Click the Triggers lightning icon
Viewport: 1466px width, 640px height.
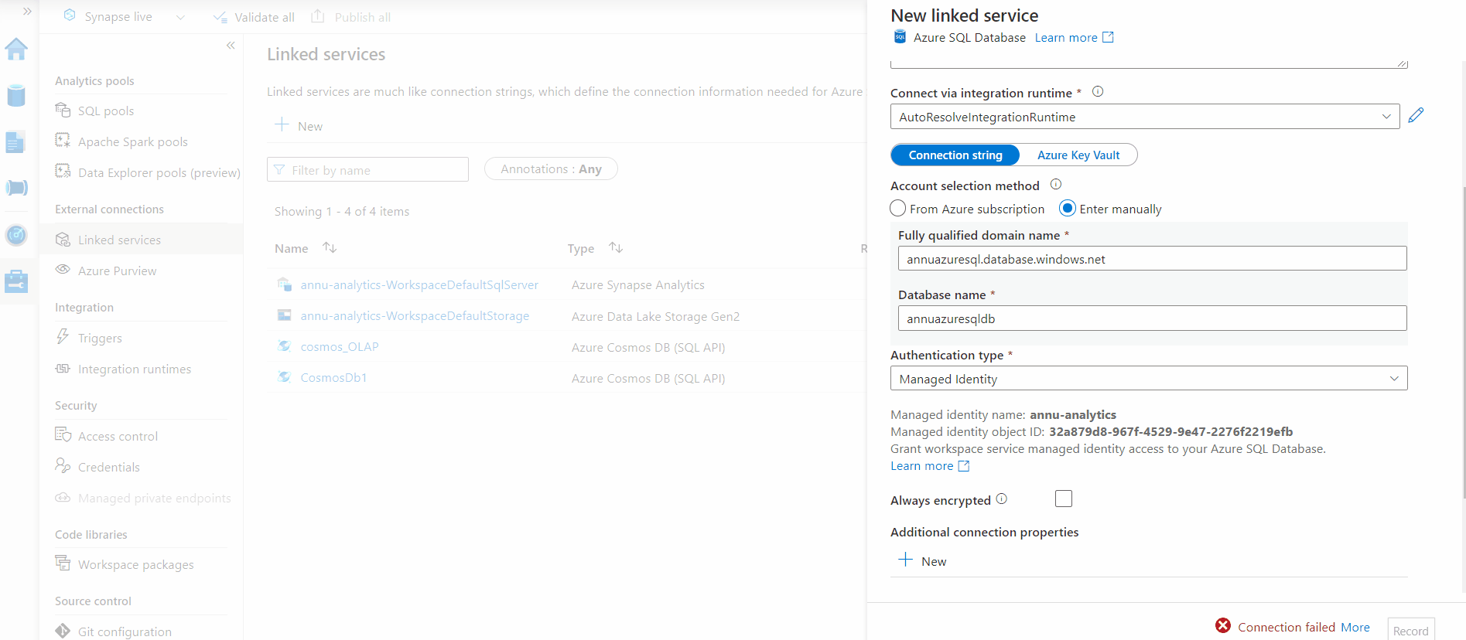[63, 336]
